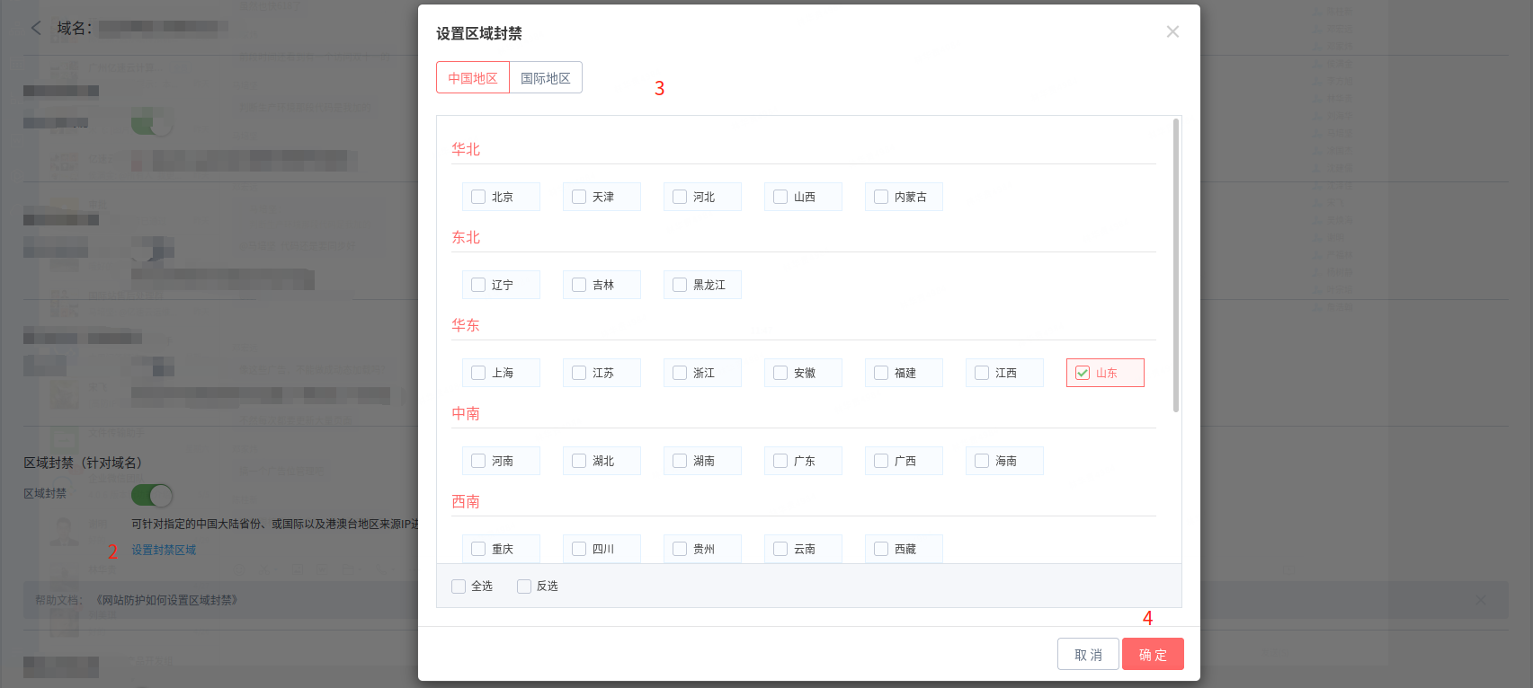
Task: Click the 西南 region heading
Action: coord(466,501)
